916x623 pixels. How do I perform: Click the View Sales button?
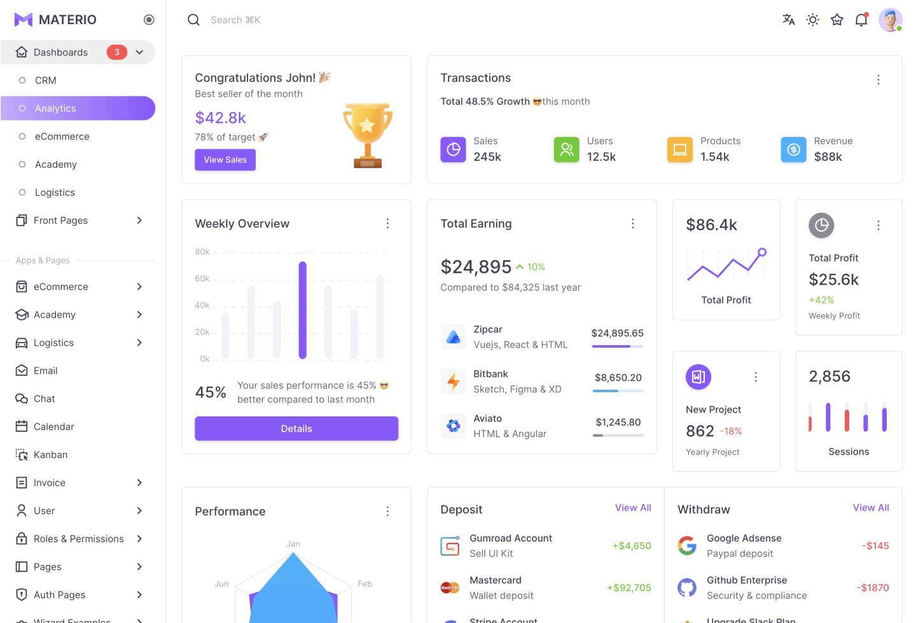tap(225, 160)
